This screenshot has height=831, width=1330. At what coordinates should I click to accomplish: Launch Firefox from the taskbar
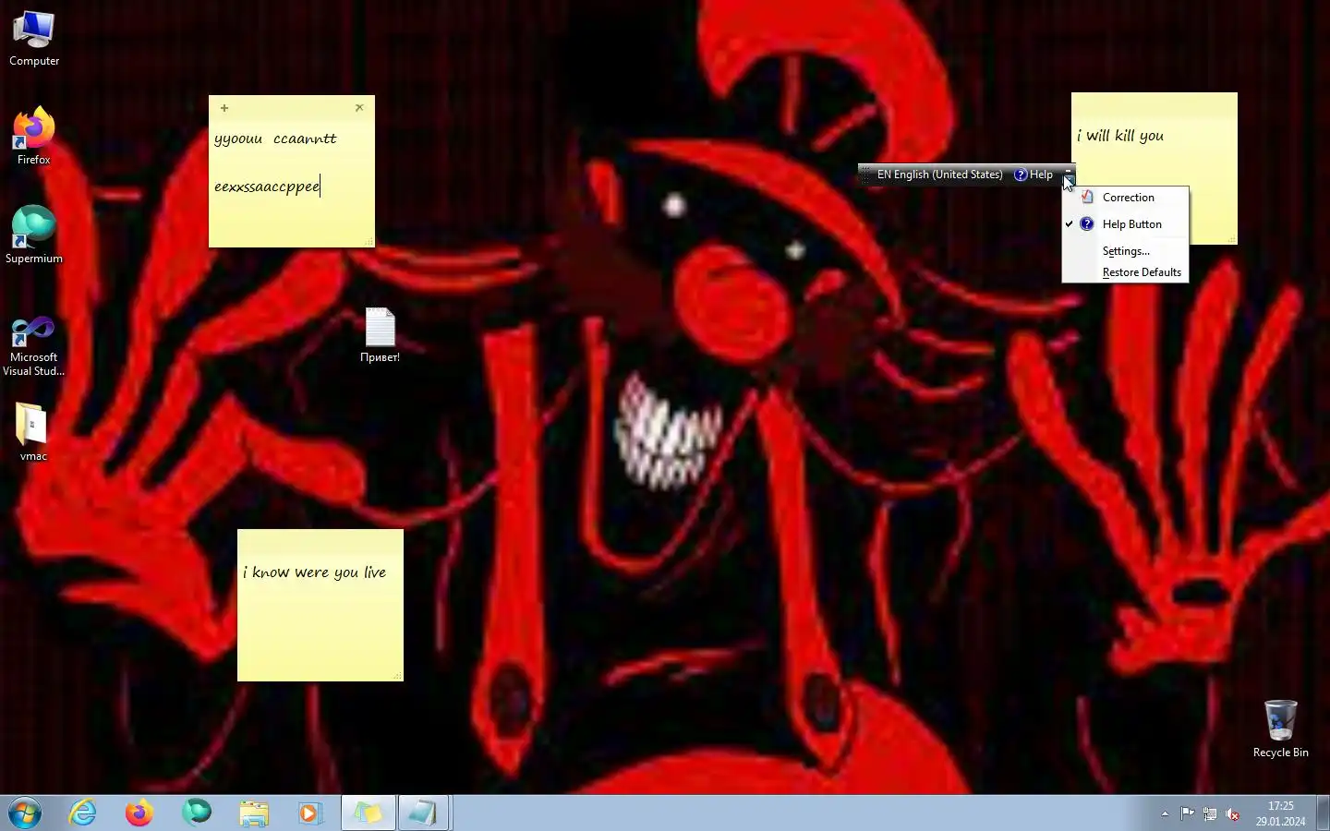139,813
